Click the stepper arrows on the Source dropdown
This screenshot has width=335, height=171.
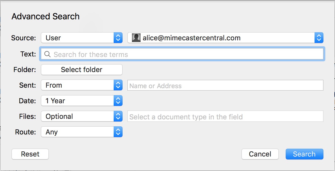coord(118,38)
